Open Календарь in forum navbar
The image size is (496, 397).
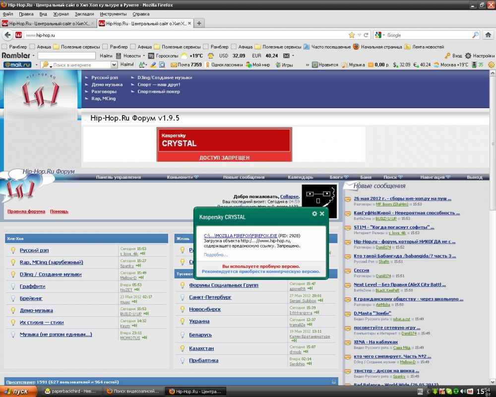click(x=300, y=177)
